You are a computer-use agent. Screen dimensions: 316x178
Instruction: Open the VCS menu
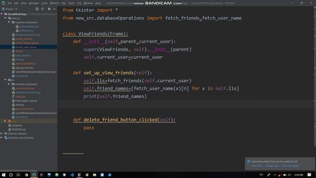pyautogui.click(x=79, y=3)
